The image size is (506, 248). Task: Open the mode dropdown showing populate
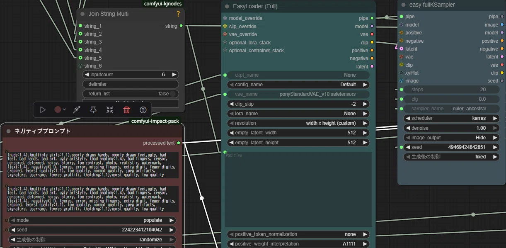coord(92,220)
